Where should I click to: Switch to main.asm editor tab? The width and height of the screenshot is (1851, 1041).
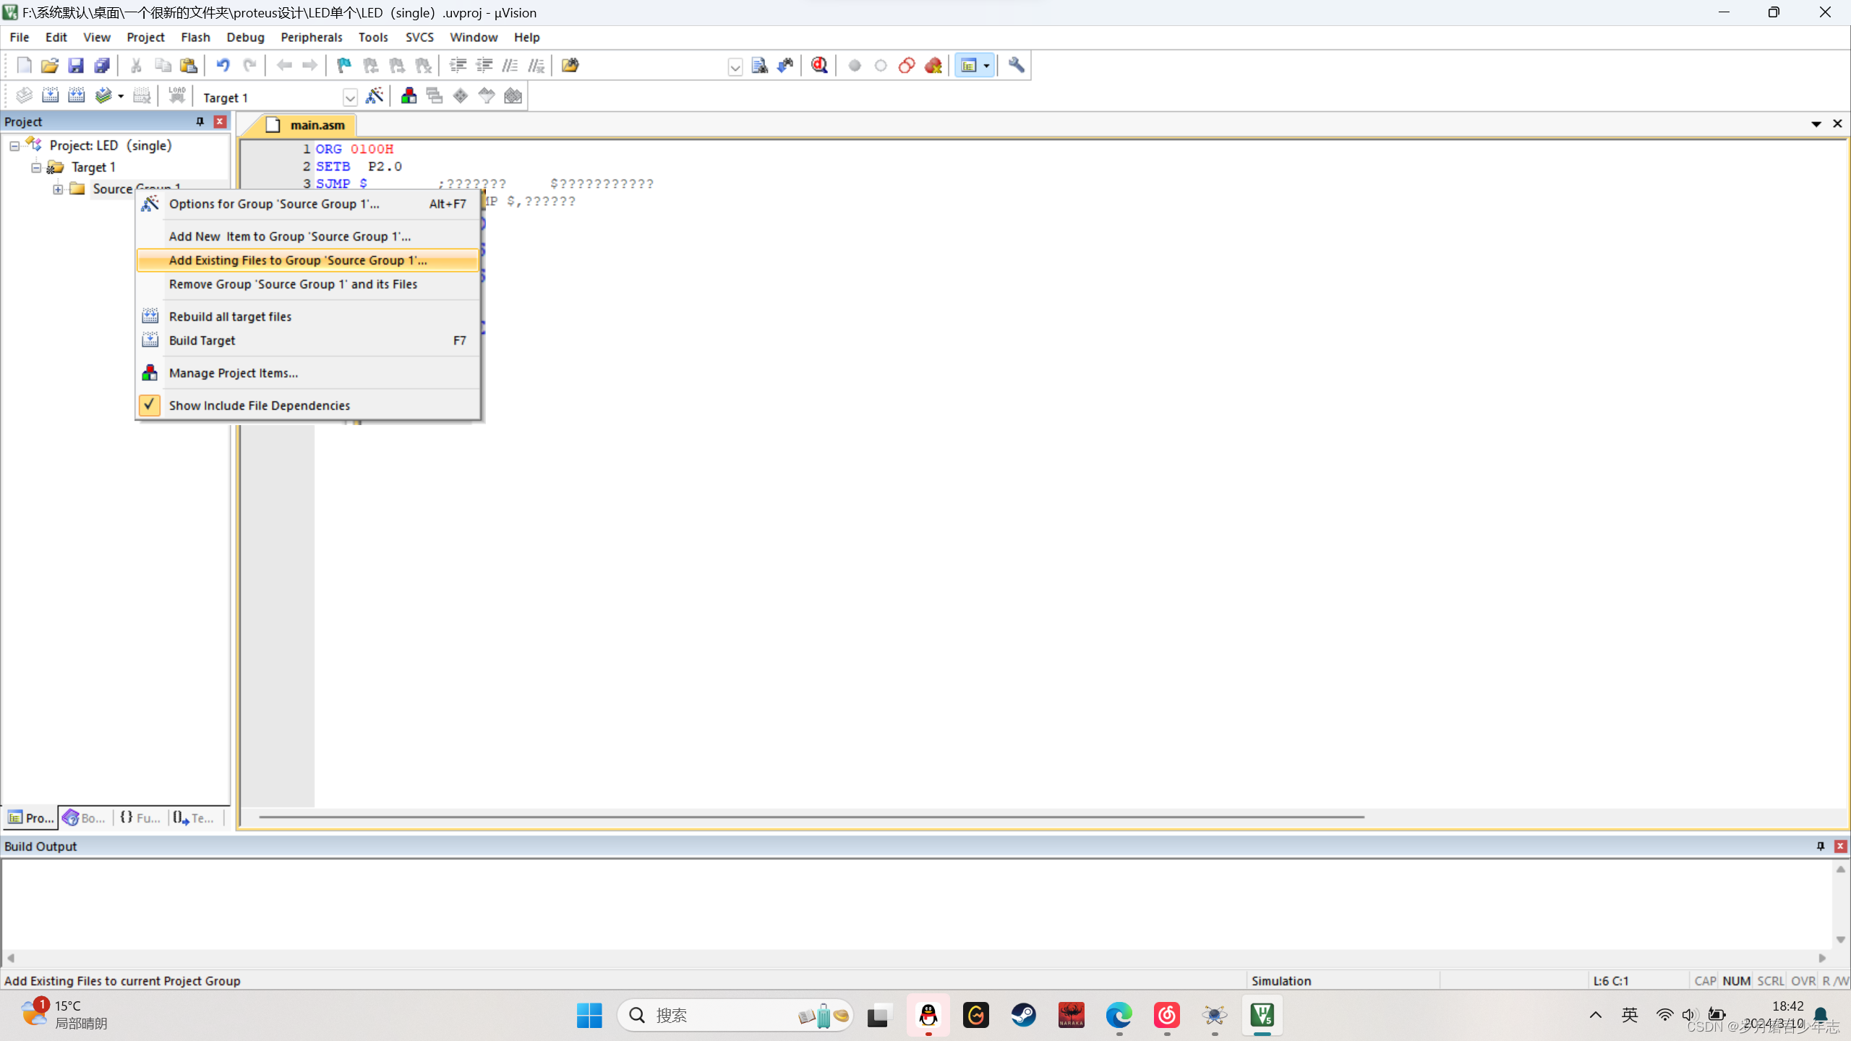(306, 125)
